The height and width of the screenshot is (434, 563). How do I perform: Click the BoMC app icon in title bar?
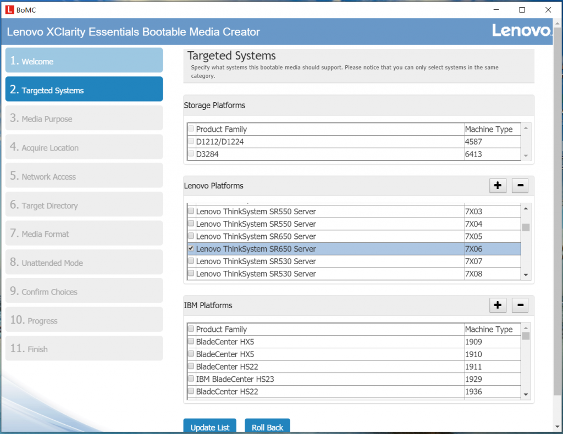click(x=9, y=10)
